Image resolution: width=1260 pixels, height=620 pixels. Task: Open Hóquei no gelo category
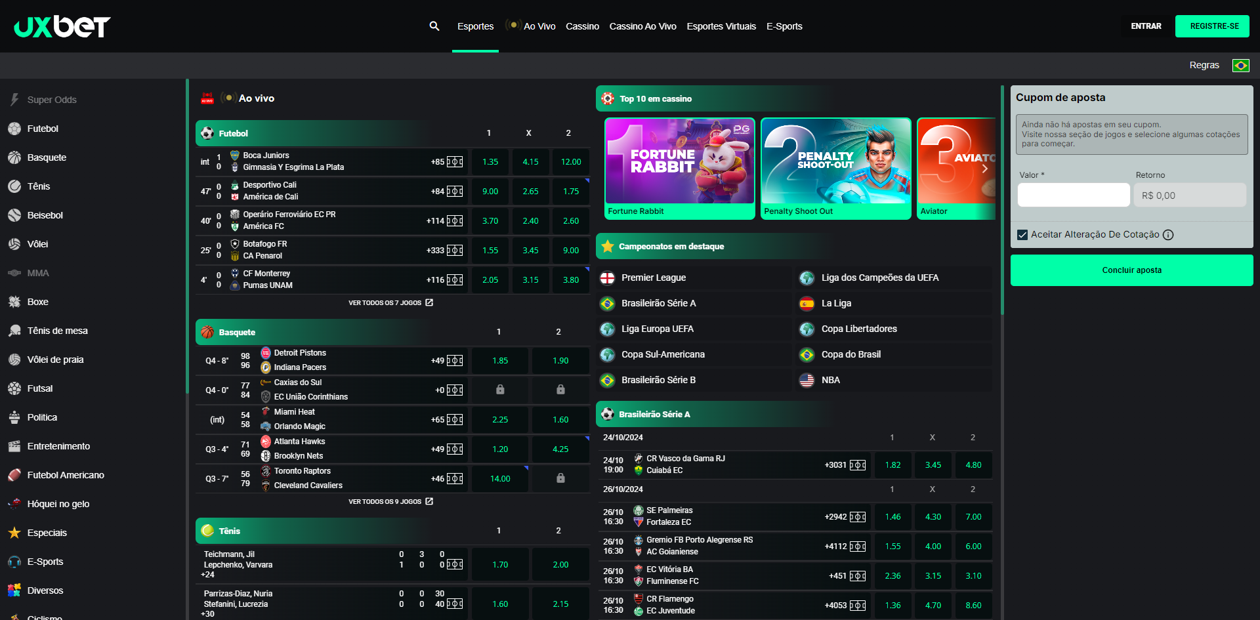(58, 504)
